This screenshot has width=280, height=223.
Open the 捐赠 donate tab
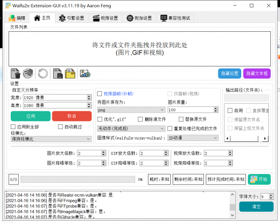(x=17, y=18)
